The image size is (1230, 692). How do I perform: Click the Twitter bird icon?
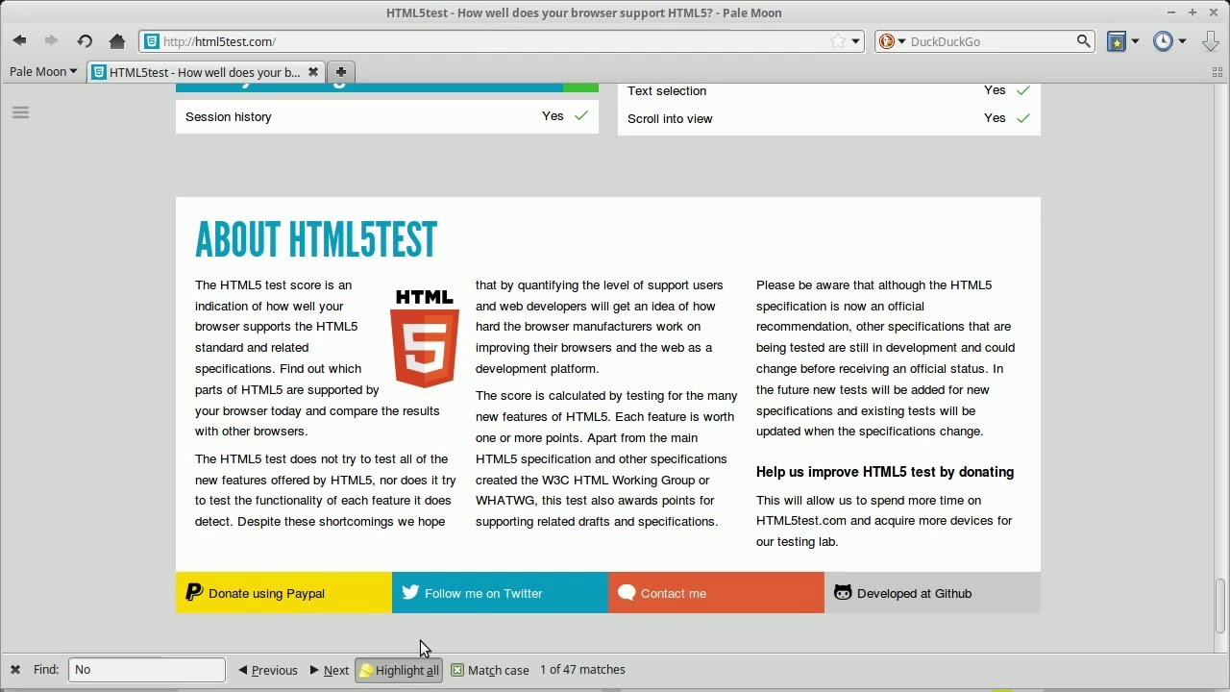coord(410,593)
